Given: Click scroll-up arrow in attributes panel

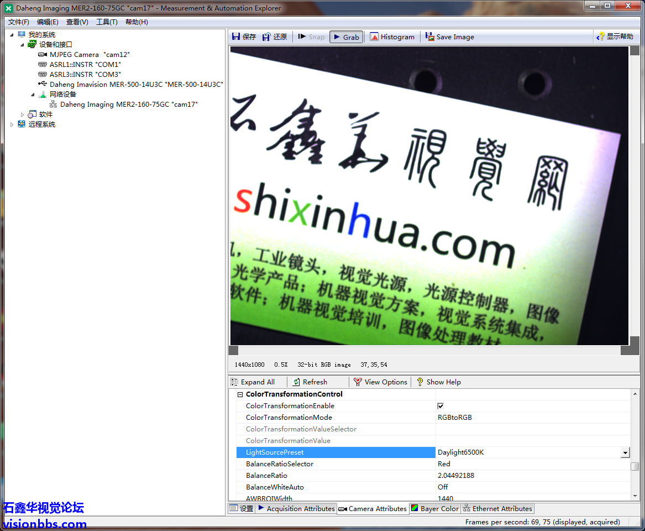Looking at the screenshot, I should (x=634, y=394).
